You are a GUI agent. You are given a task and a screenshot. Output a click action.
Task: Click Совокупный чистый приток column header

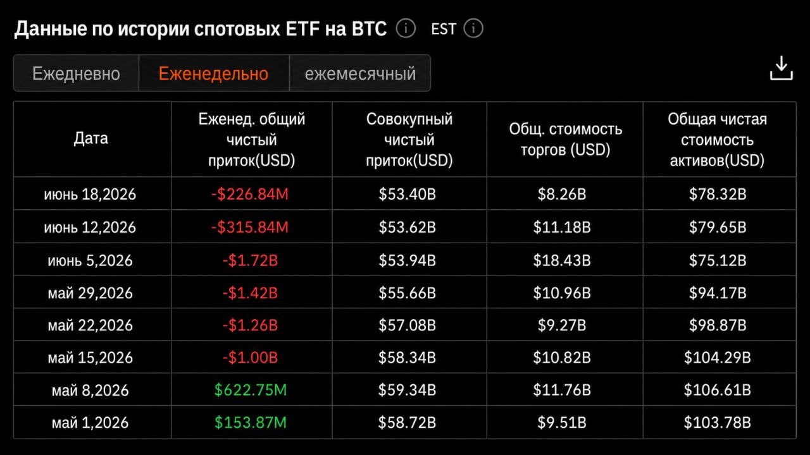[x=409, y=140]
